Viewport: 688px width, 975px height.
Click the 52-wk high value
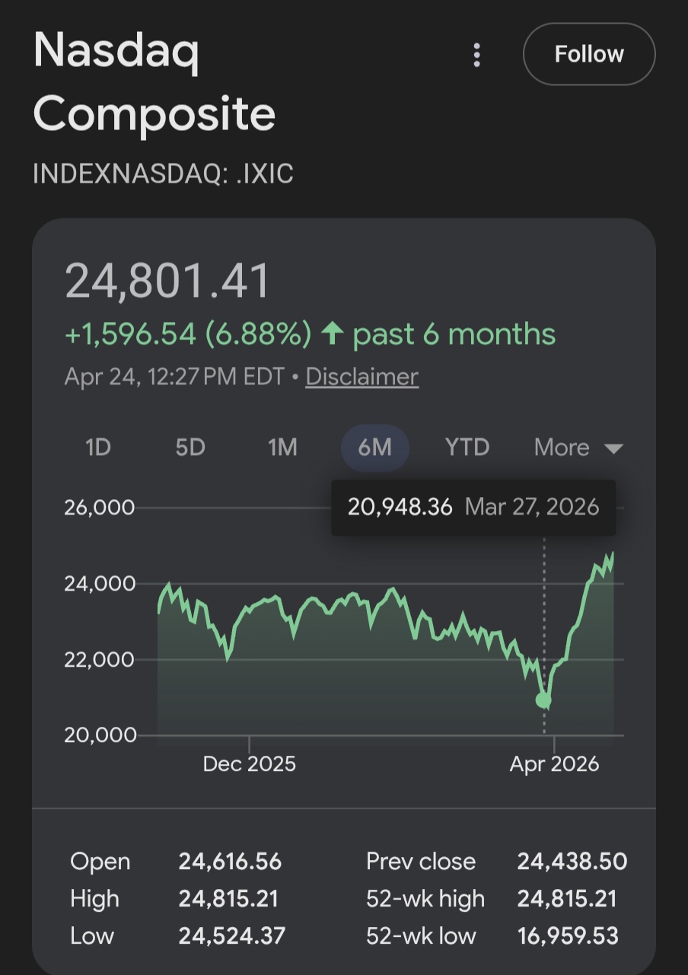(572, 899)
